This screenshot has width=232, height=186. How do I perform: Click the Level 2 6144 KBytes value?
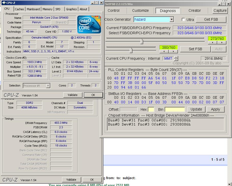(75, 71)
